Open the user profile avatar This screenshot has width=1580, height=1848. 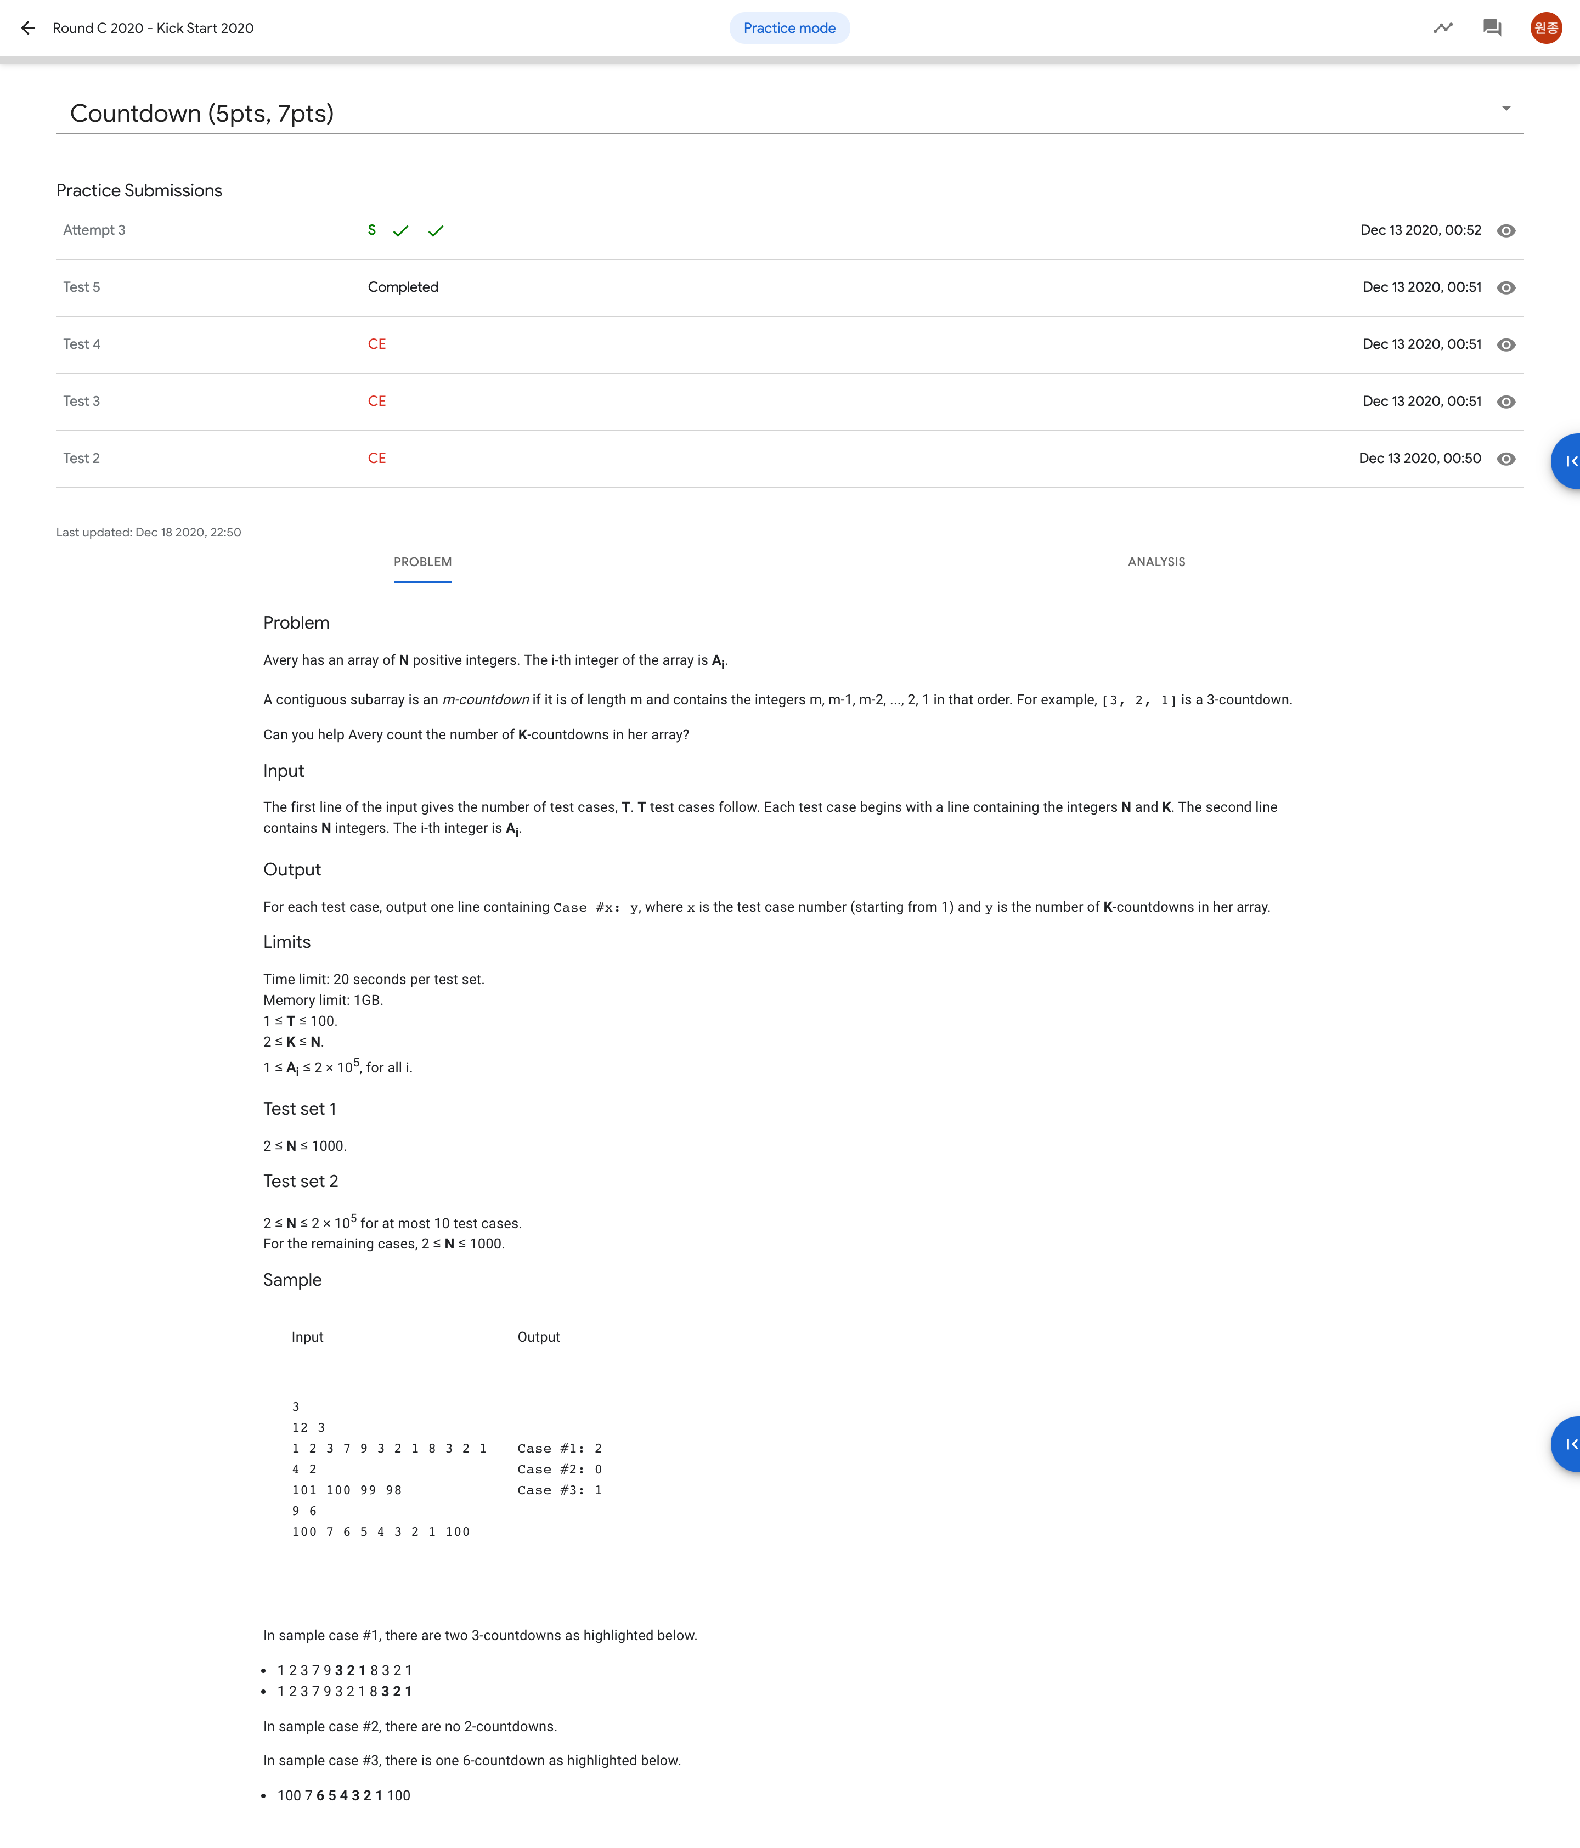click(1545, 27)
